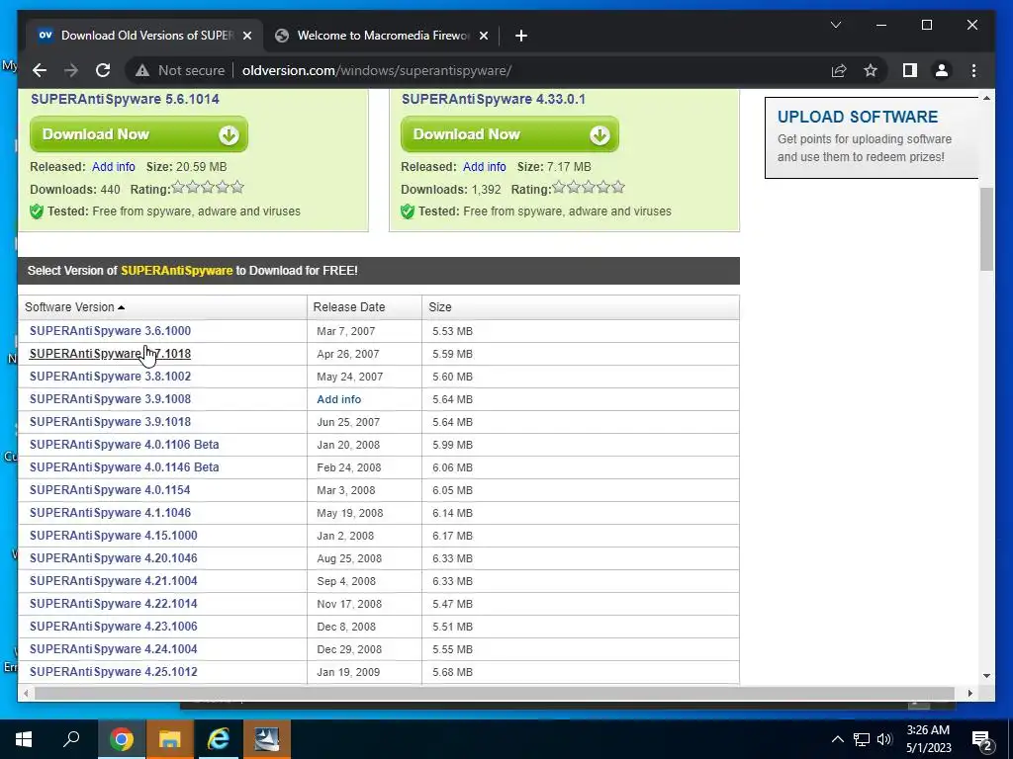This screenshot has height=759, width=1013.
Task: Open SUPERAntiSpyware 5.6.1014 title link
Action: pyautogui.click(x=125, y=99)
